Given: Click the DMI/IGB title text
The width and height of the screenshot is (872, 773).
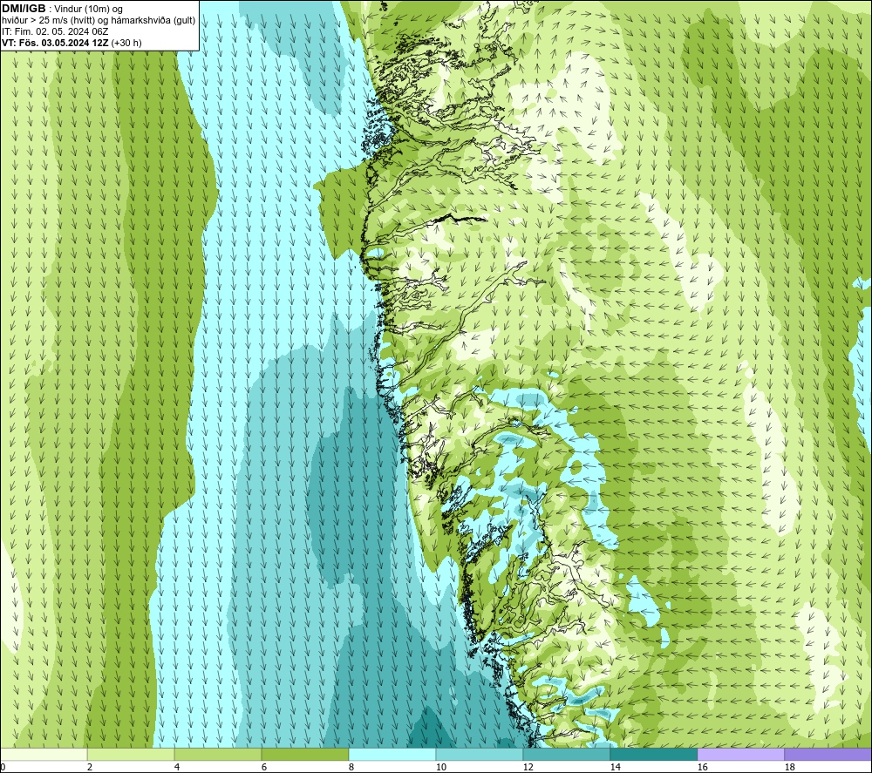Looking at the screenshot, I should (24, 9).
